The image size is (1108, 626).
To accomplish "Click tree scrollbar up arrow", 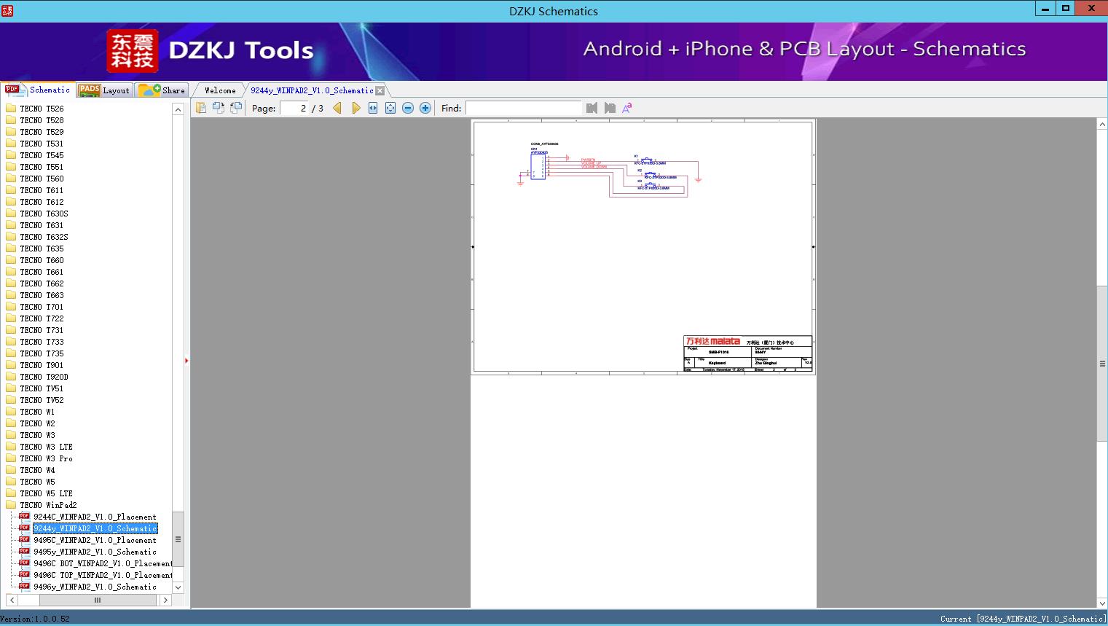I will click(x=178, y=109).
